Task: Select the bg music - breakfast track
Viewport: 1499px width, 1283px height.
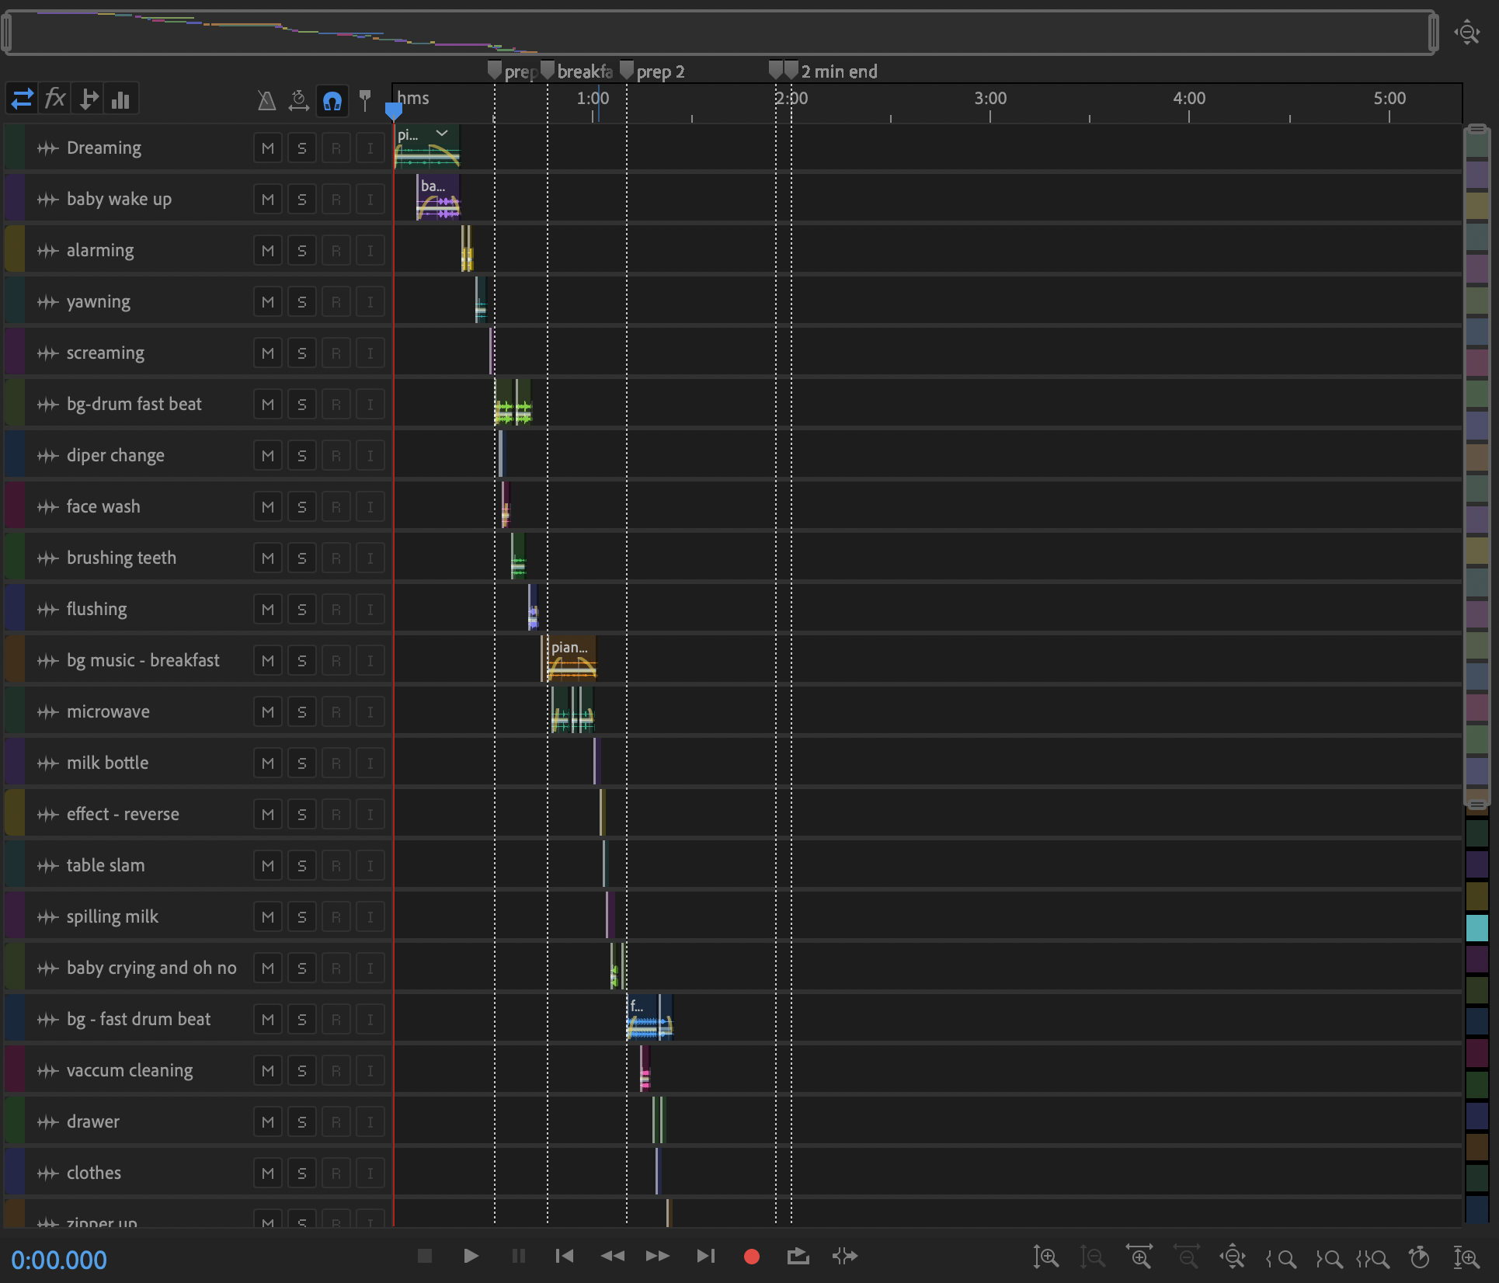Action: coord(143,660)
